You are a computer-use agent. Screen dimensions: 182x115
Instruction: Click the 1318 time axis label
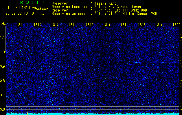(141, 25)
